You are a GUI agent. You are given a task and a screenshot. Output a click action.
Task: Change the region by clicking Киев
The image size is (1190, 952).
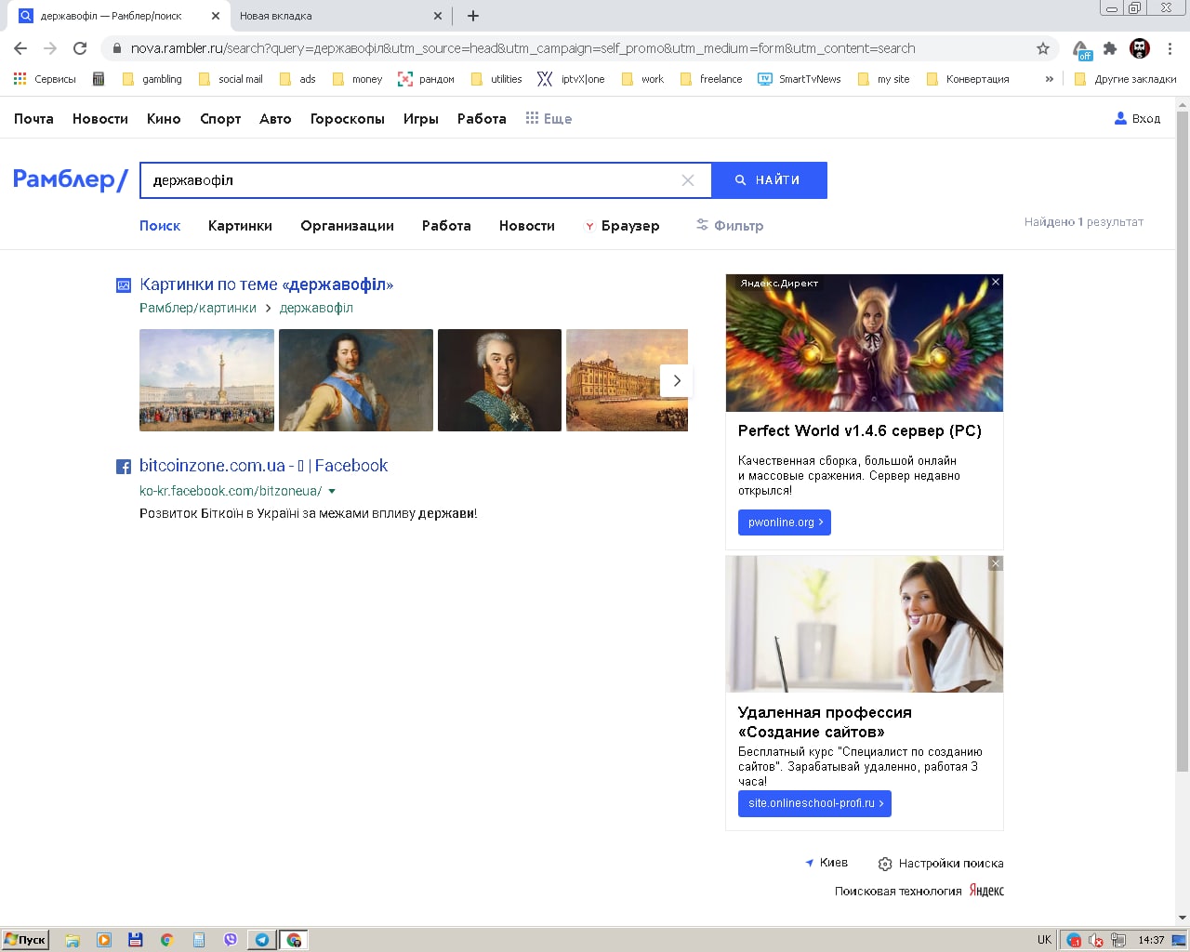(x=826, y=863)
